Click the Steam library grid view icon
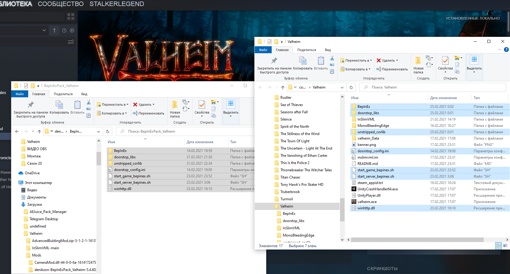 [x=71, y=17]
